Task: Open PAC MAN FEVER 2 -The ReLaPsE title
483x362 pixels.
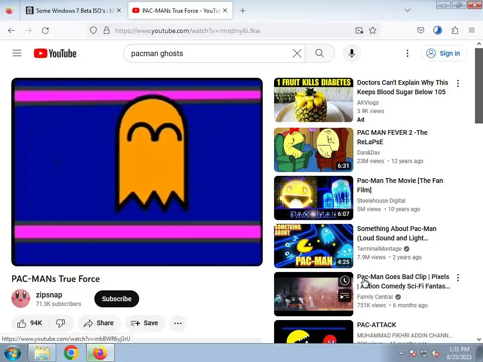Action: tap(392, 137)
